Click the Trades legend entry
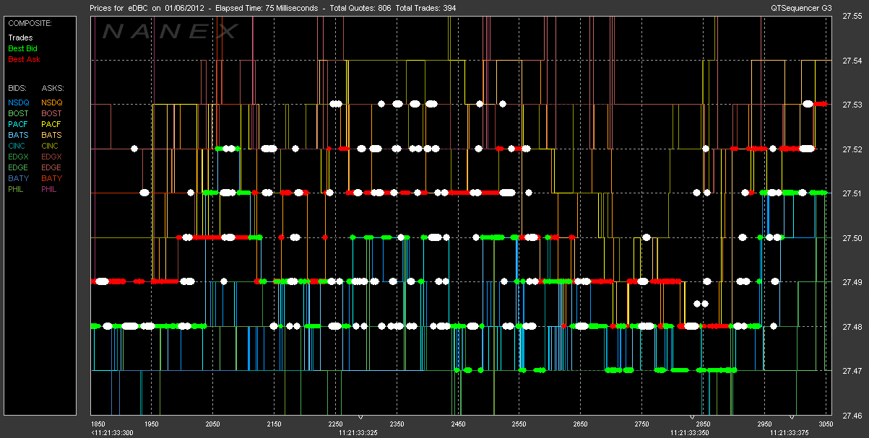The width and height of the screenshot is (869, 438). pyautogui.click(x=20, y=38)
